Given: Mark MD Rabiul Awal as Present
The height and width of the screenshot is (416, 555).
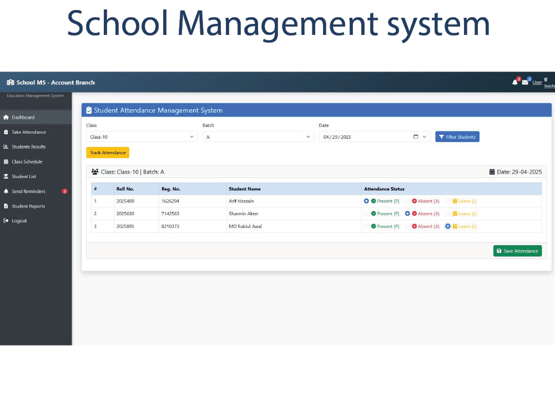Looking at the screenshot, I should tap(366, 226).
